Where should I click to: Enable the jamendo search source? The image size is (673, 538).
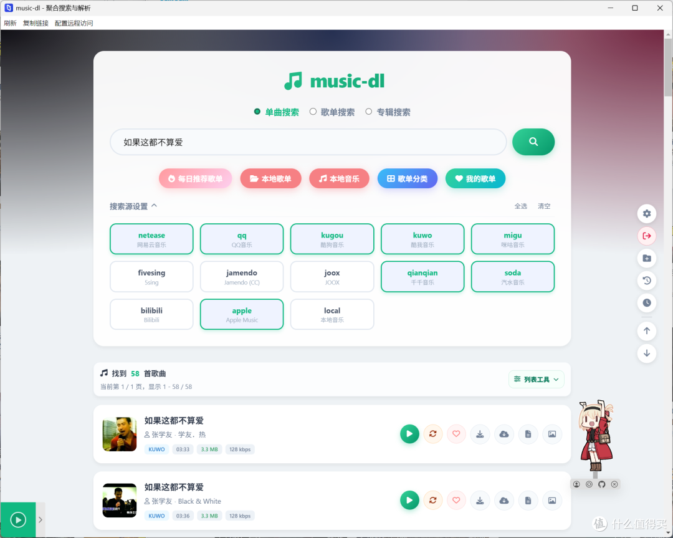242,277
